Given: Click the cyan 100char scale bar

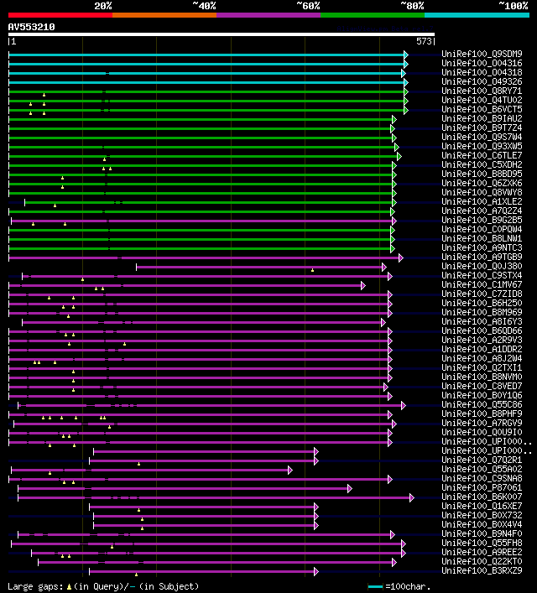Looking at the screenshot, I should coord(375,586).
